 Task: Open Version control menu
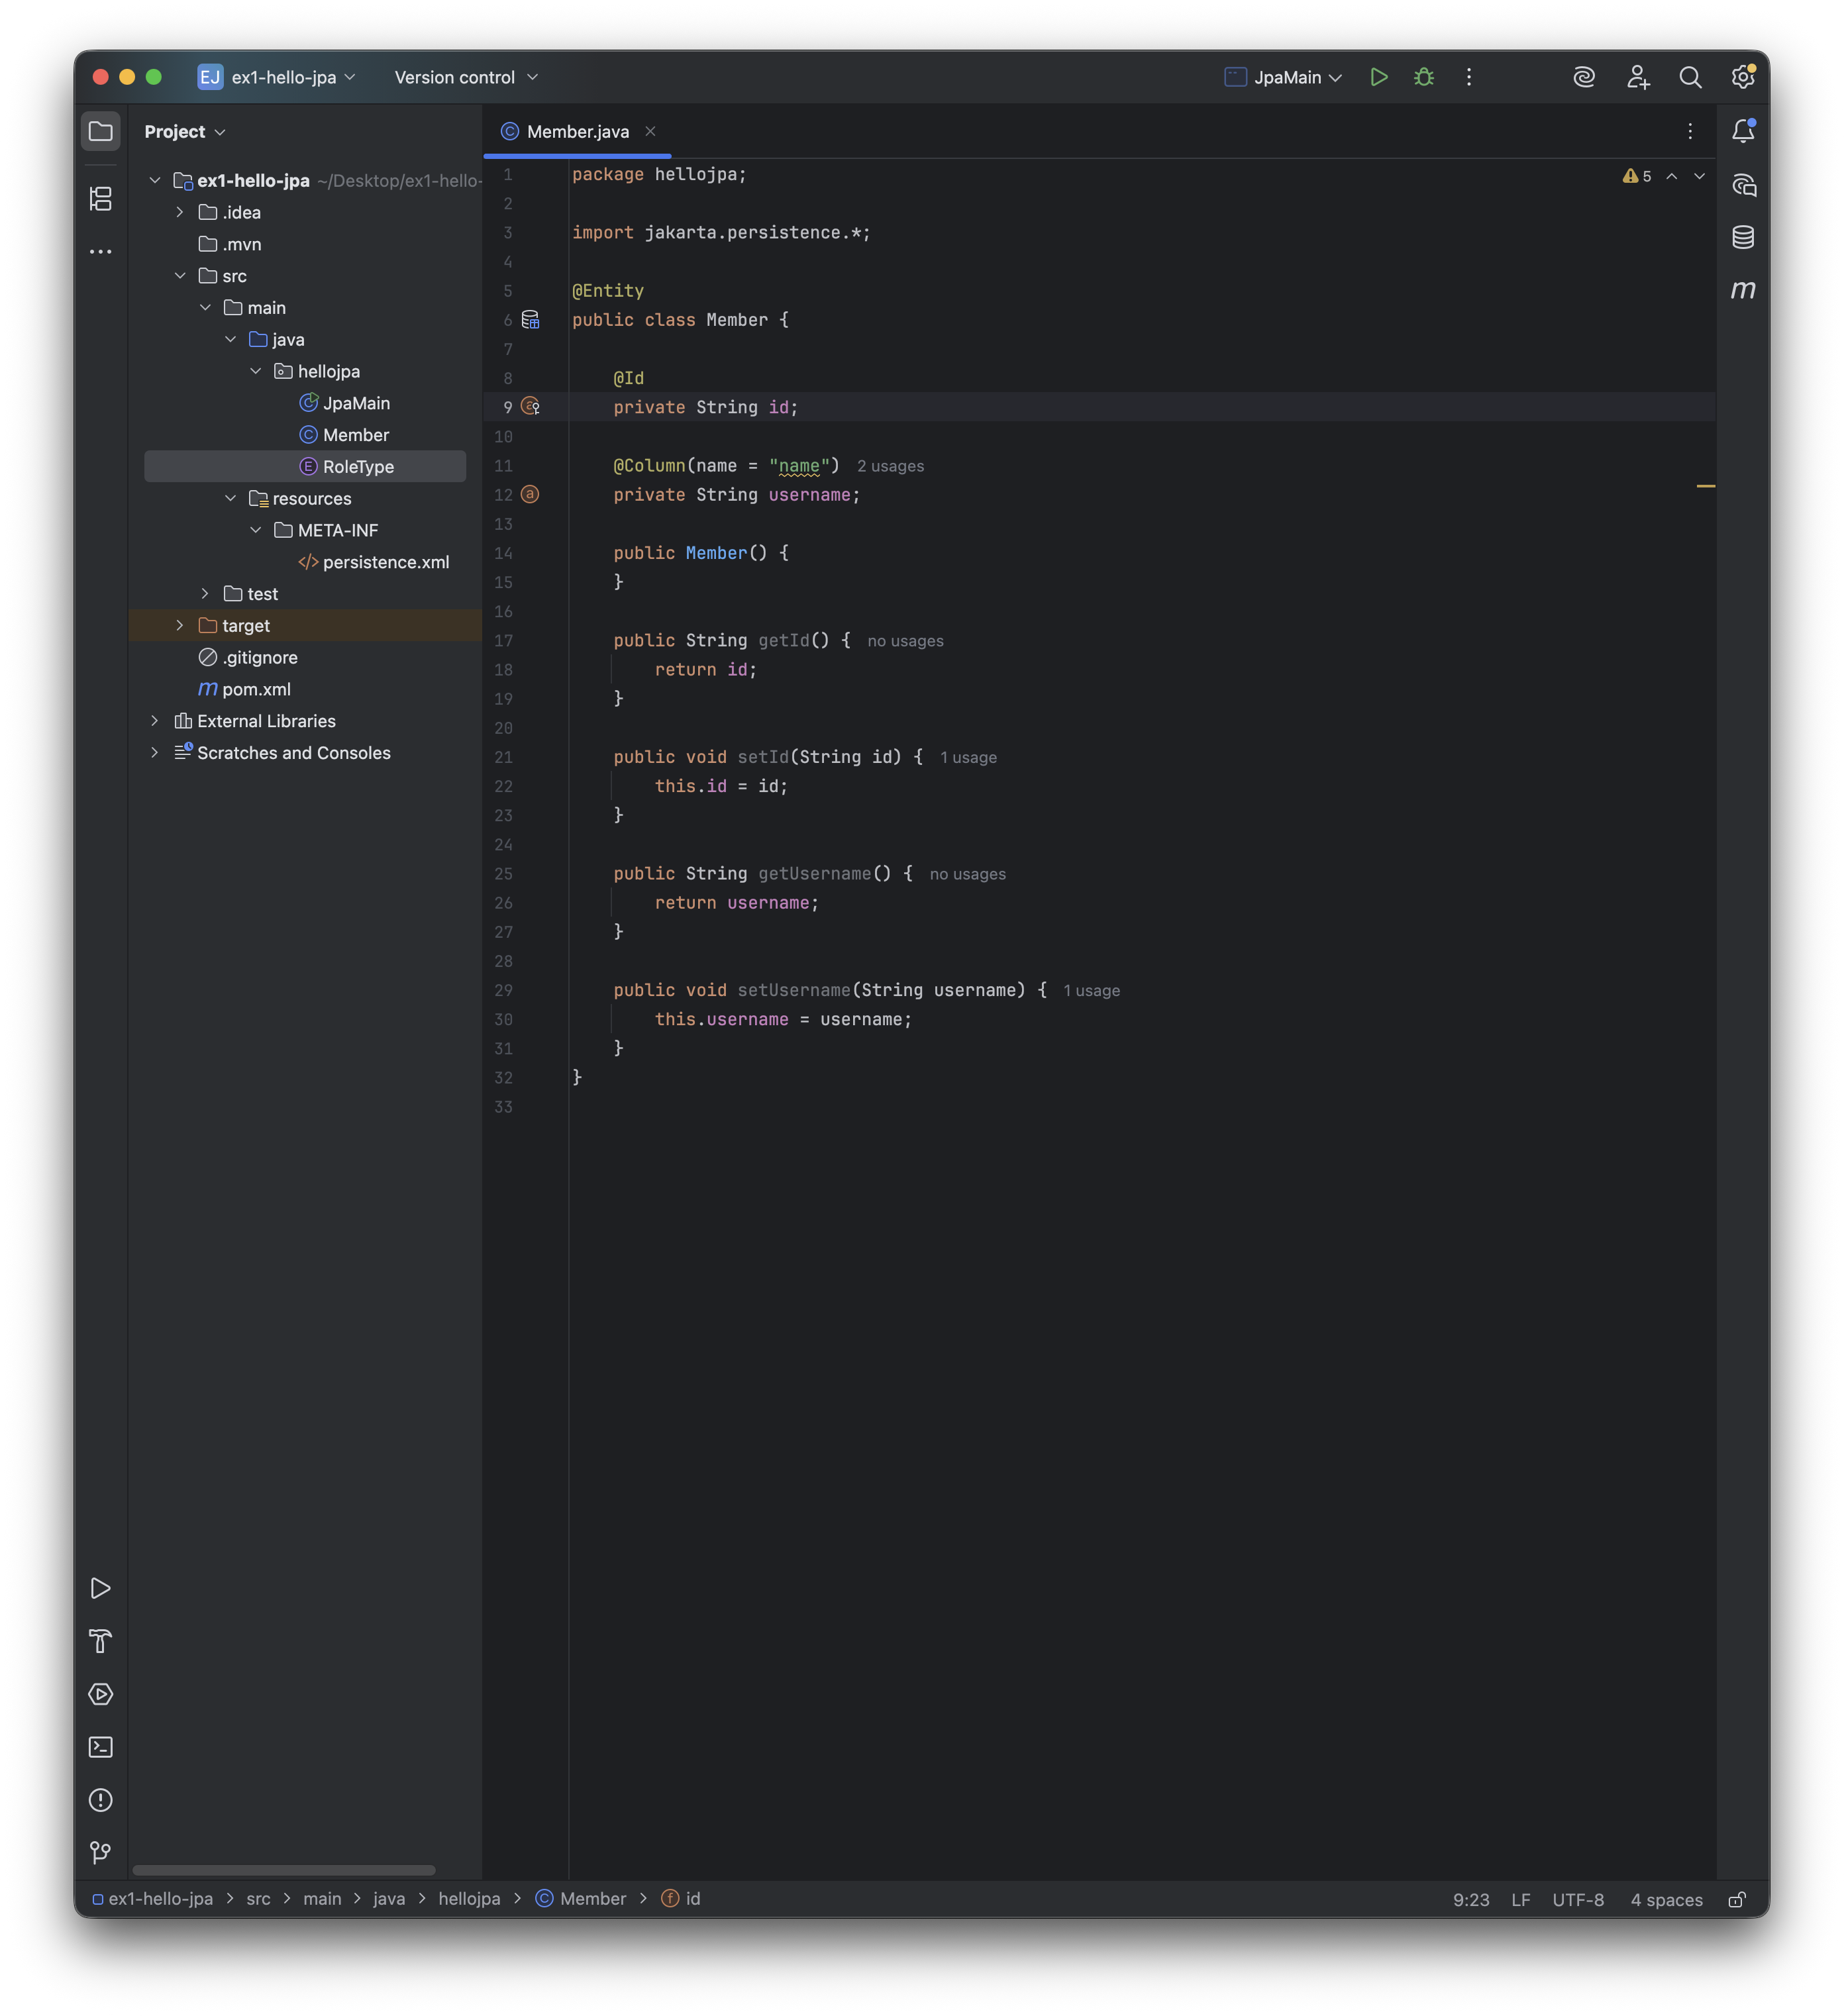[466, 77]
